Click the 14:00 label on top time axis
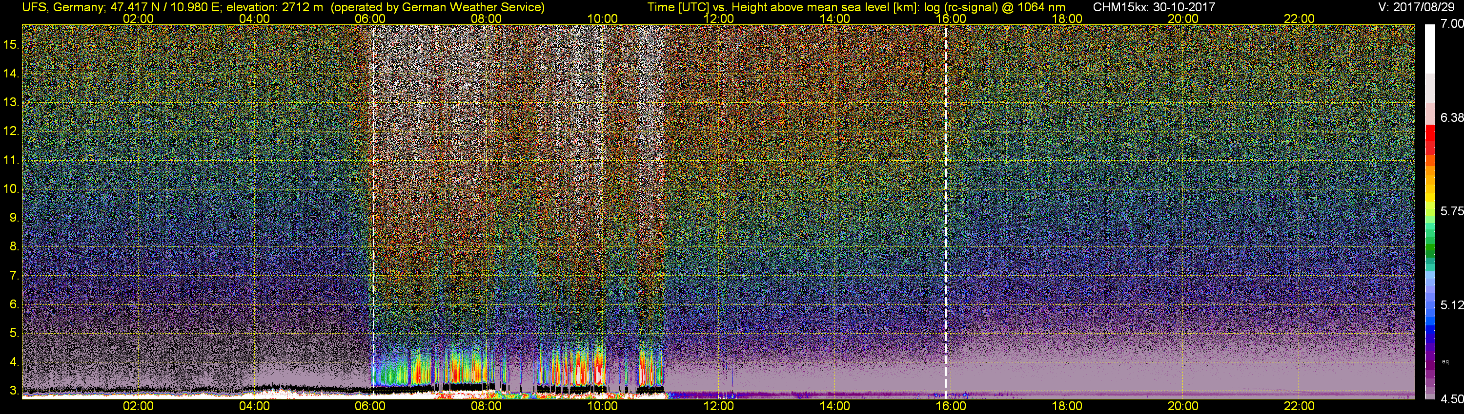The width and height of the screenshot is (1464, 414). pyautogui.click(x=835, y=19)
